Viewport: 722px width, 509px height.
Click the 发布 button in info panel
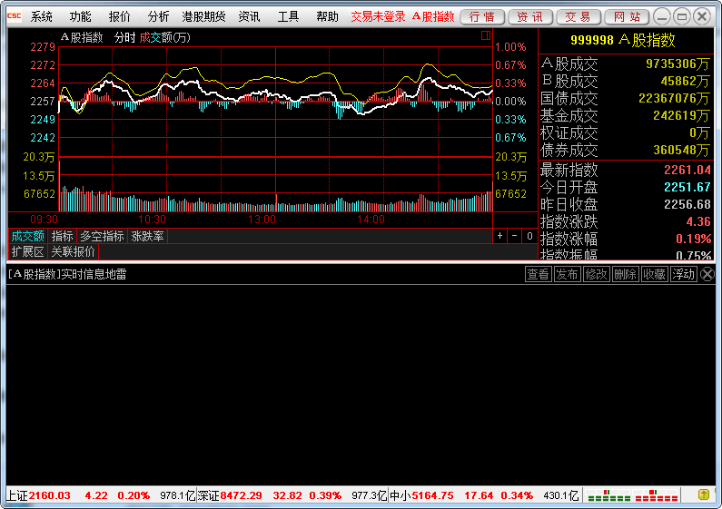coord(567,274)
